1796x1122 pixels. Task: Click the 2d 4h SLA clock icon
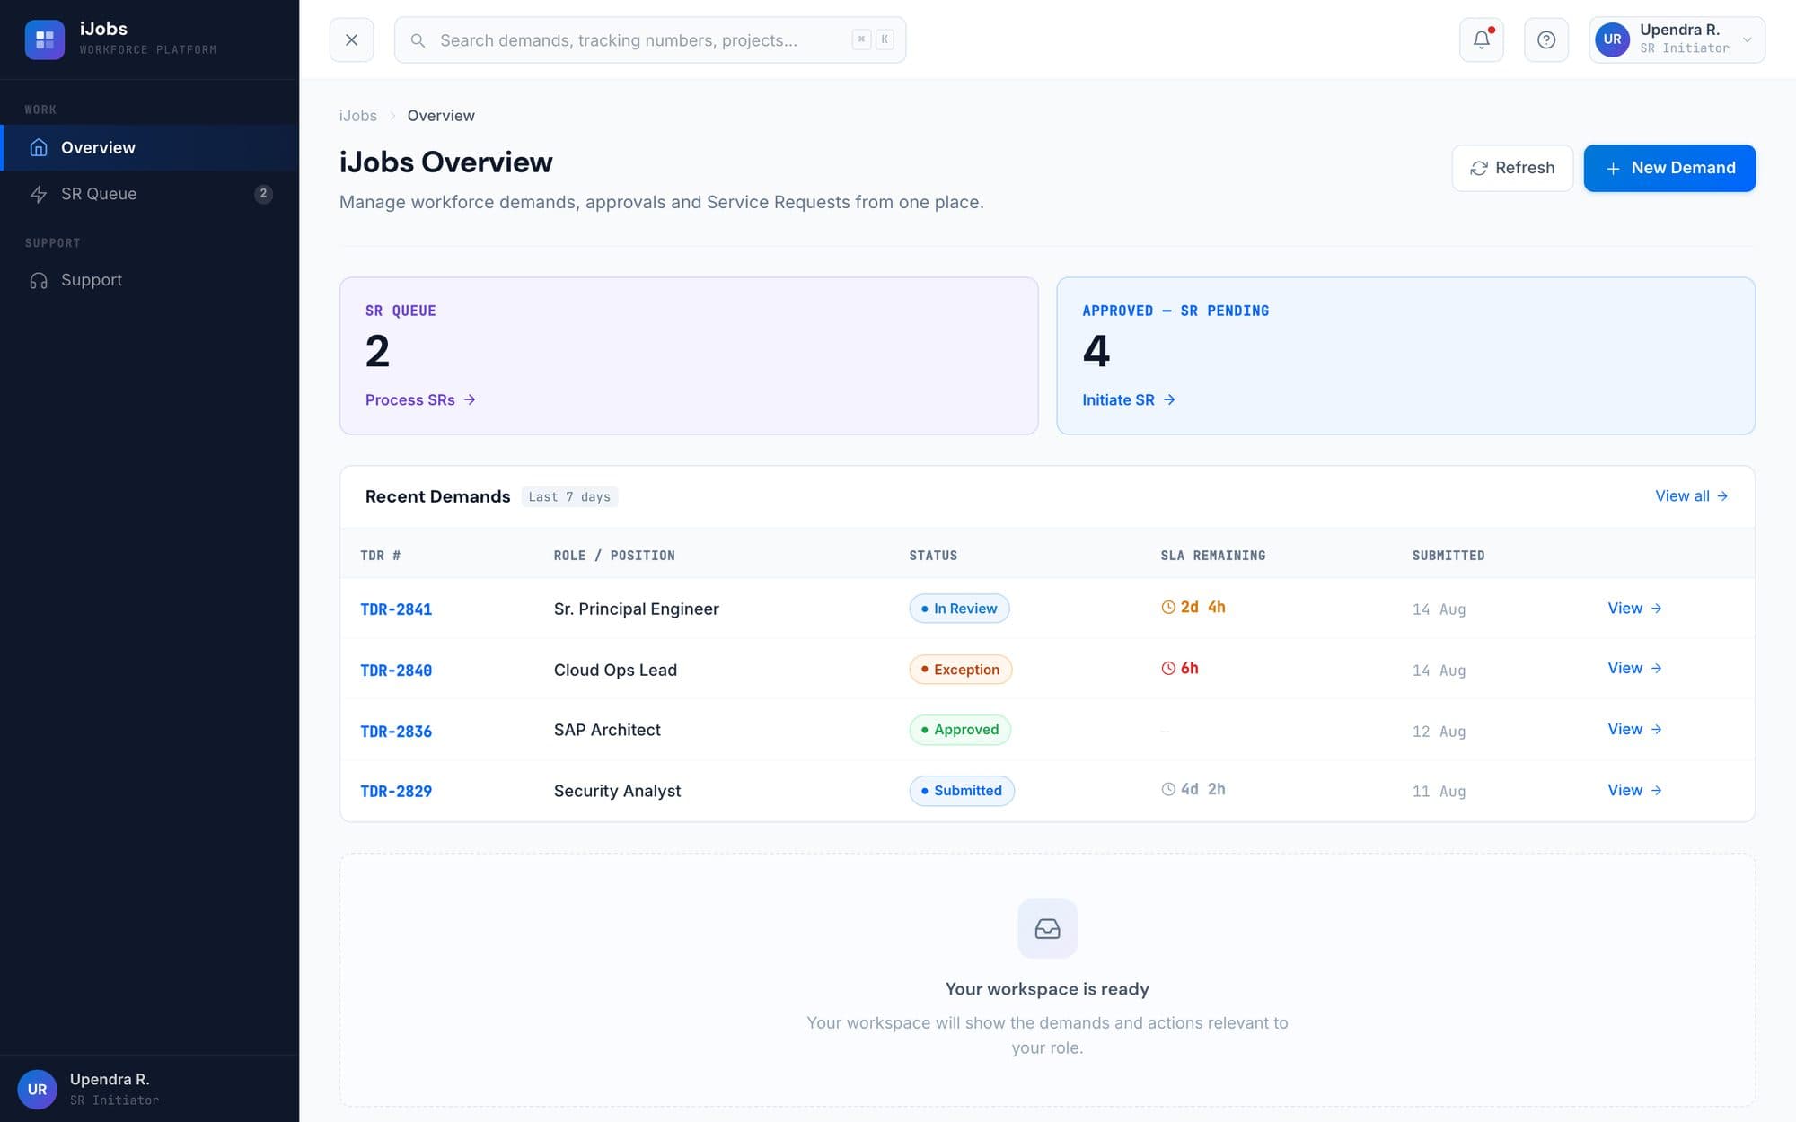pyautogui.click(x=1168, y=608)
